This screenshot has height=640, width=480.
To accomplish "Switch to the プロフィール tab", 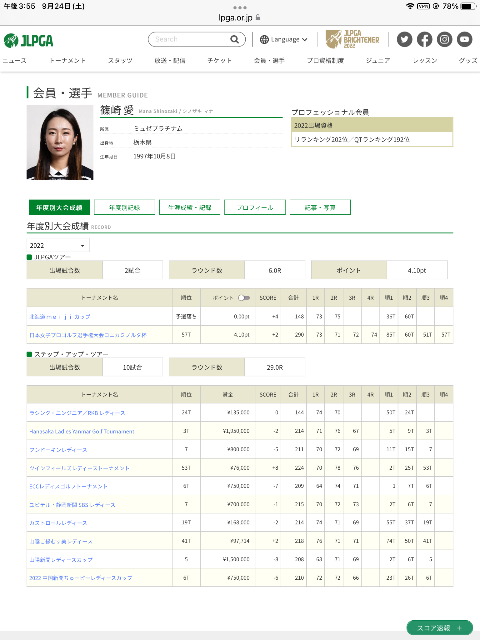I will click(x=255, y=207).
